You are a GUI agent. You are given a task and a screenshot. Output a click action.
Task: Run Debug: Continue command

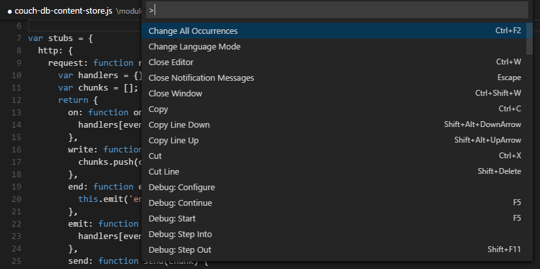pyautogui.click(x=180, y=203)
